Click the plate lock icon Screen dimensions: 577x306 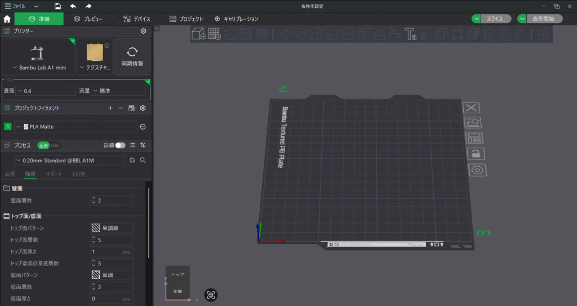point(476,153)
